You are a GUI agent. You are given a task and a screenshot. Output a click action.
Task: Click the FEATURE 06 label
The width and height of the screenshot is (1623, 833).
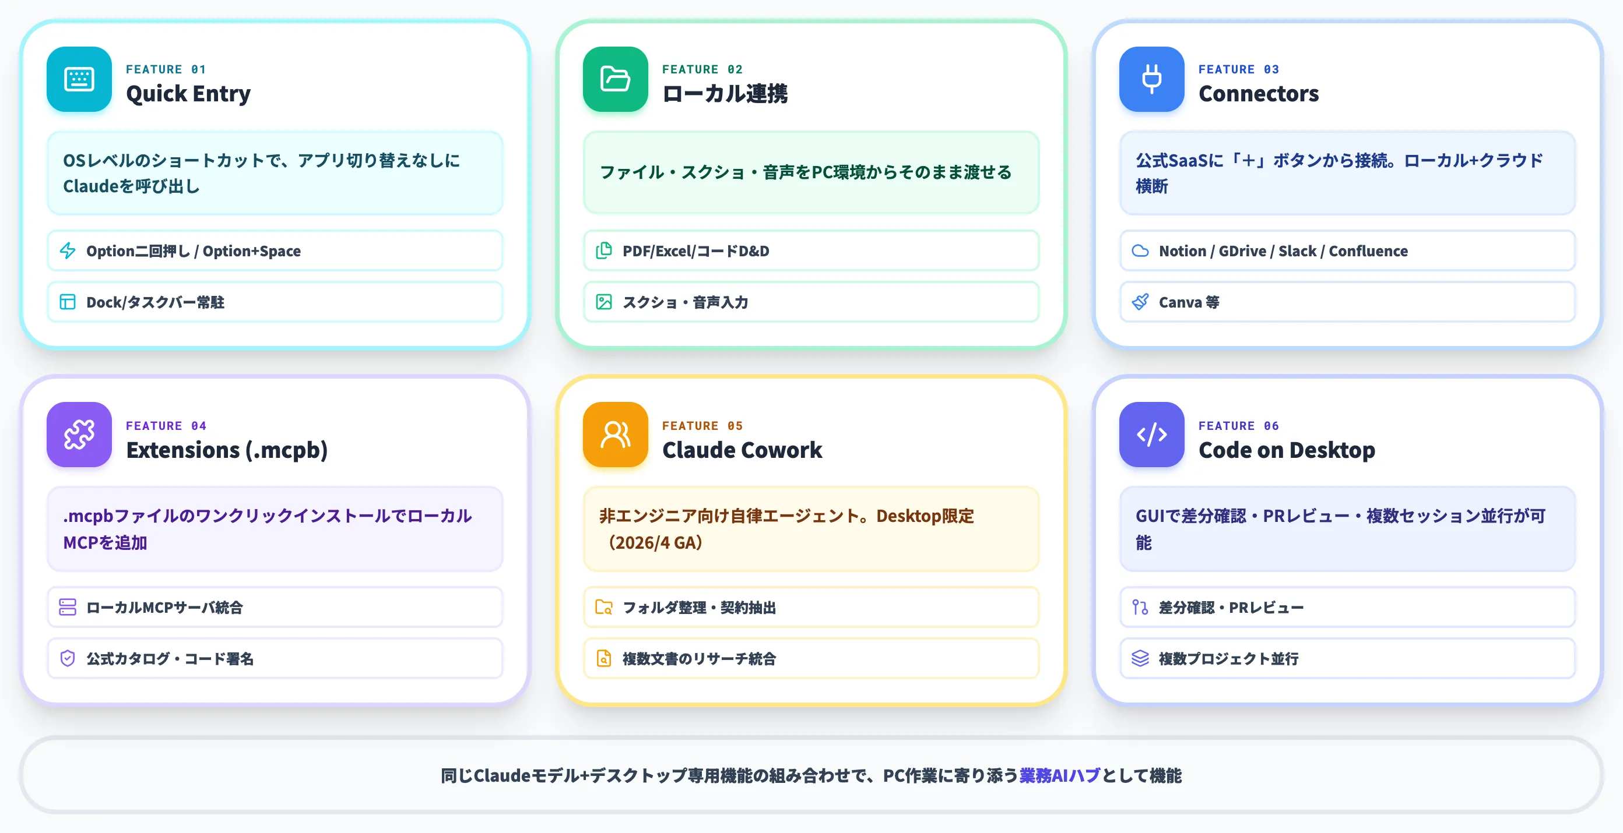coord(1238,426)
